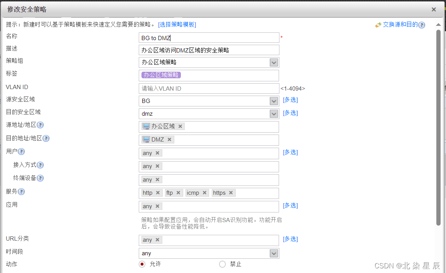Click 多选 link beside 目的安全区域
Viewport: 446px width, 273px height.
[x=290, y=113]
